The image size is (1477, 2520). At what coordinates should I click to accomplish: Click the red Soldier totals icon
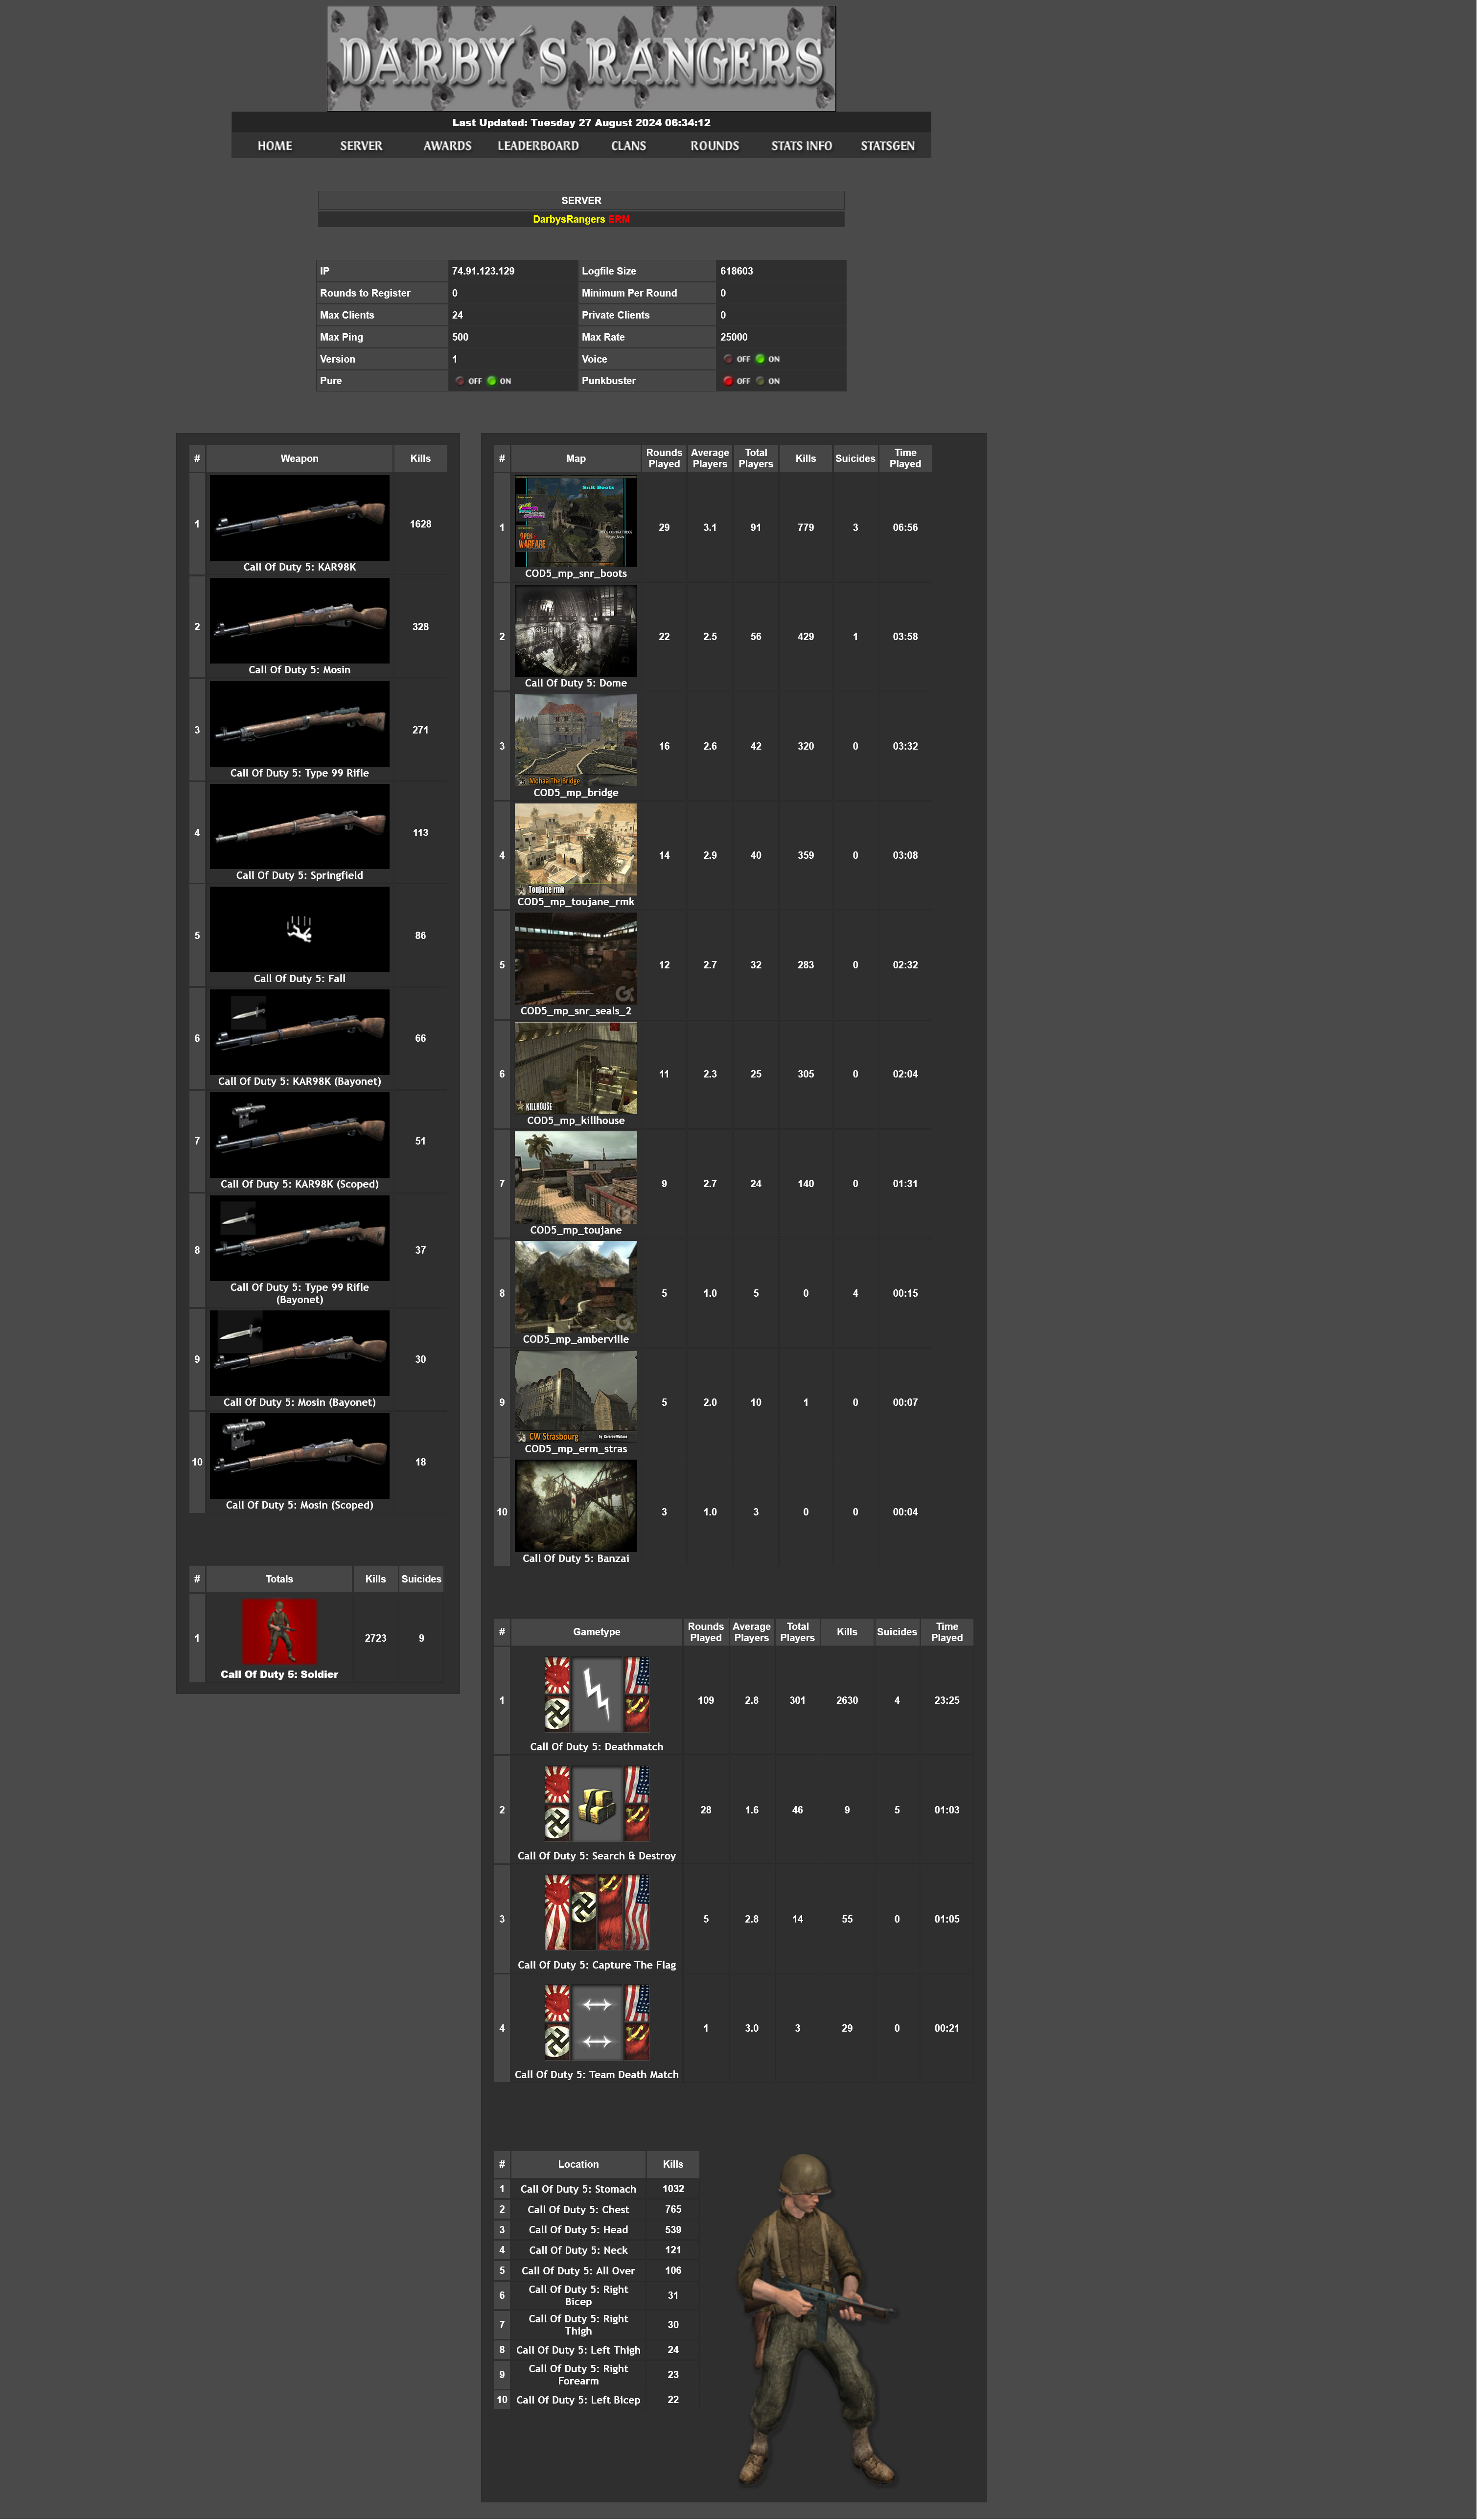pyautogui.click(x=279, y=1631)
